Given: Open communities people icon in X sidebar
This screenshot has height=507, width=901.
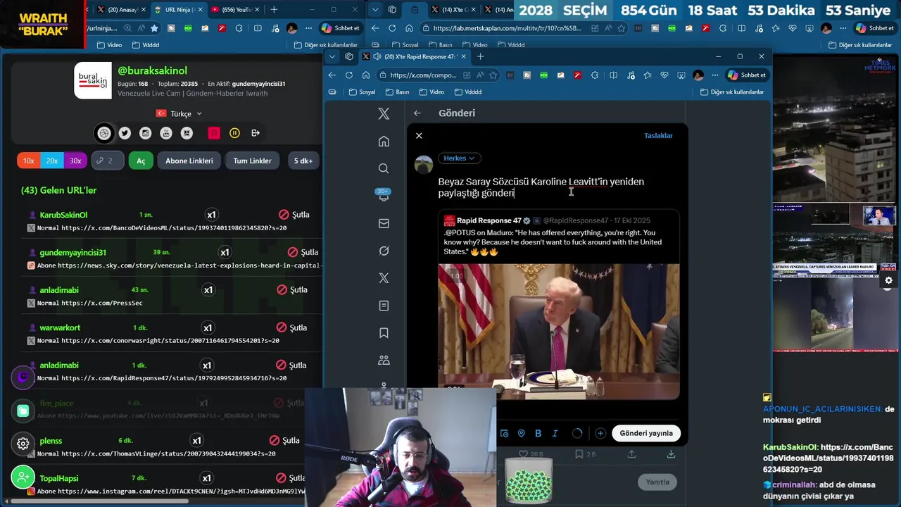Looking at the screenshot, I should [384, 360].
